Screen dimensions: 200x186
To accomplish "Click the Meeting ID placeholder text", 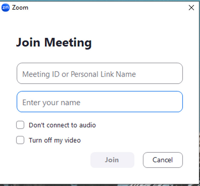I will coord(79,74).
